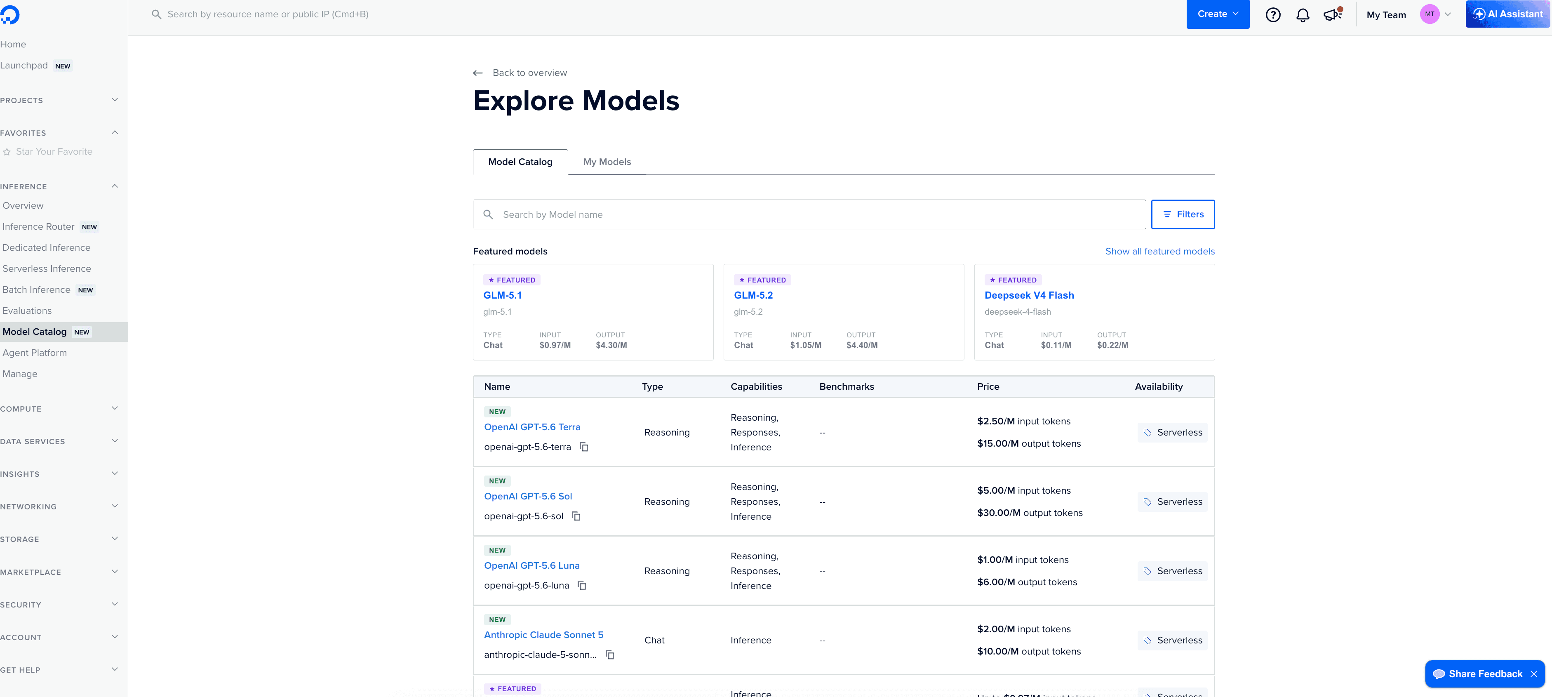Screen dimensions: 1552x697
Task: Open the AI Assistant
Action: [1507, 14]
